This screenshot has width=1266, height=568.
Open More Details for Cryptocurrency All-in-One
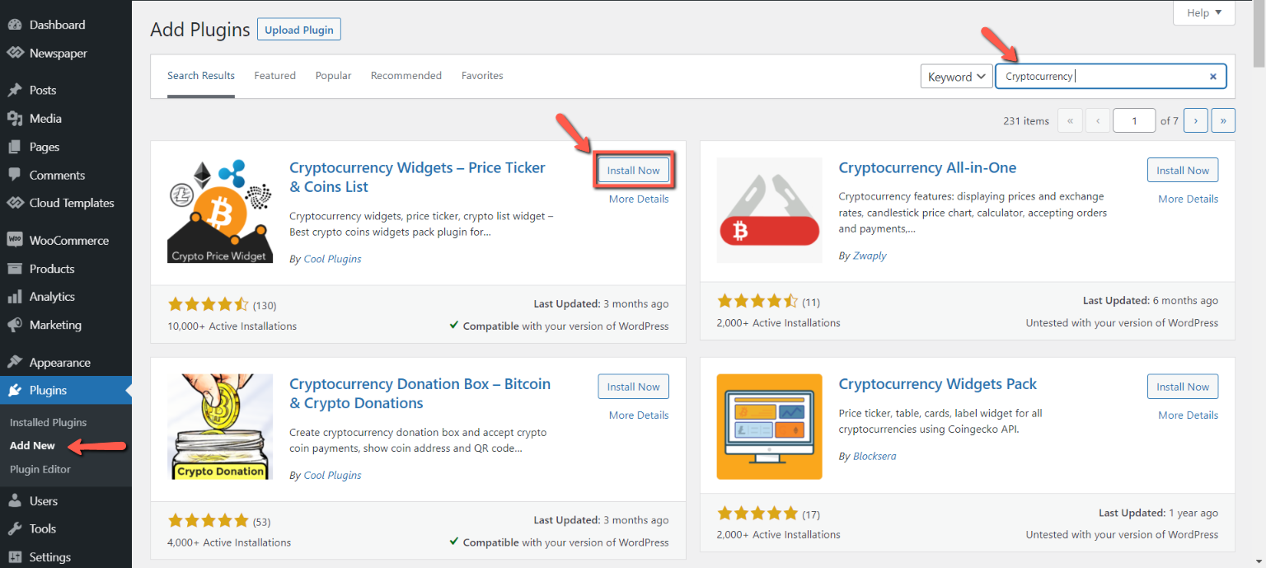click(1188, 199)
